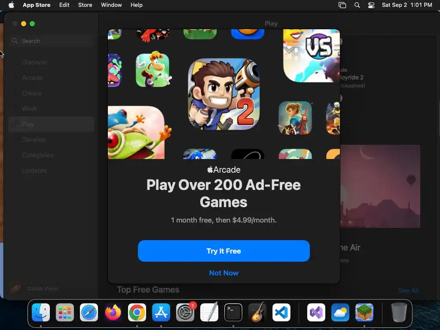Image resolution: width=440 pixels, height=330 pixels.
Task: Select Develop in the sidebar
Action: (x=52, y=140)
